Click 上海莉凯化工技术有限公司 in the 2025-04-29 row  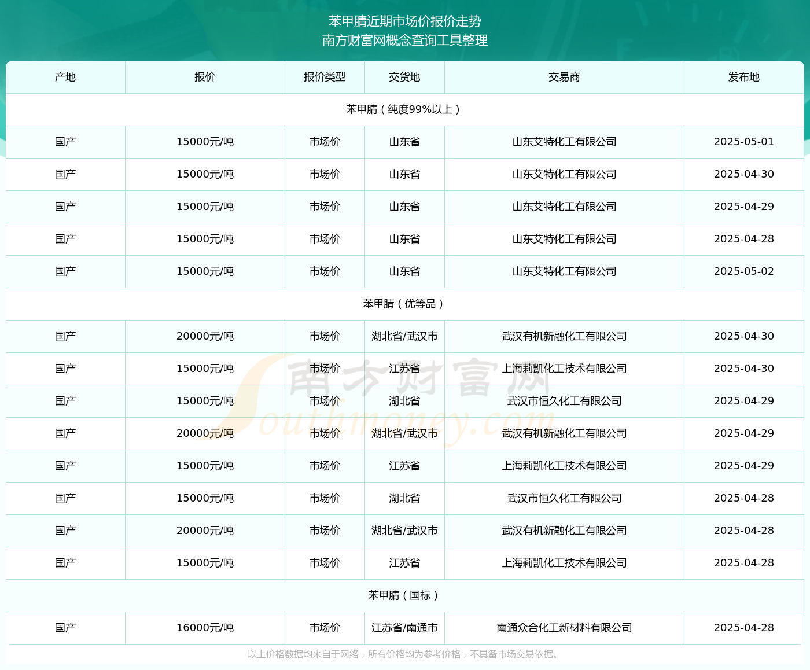[x=564, y=466]
